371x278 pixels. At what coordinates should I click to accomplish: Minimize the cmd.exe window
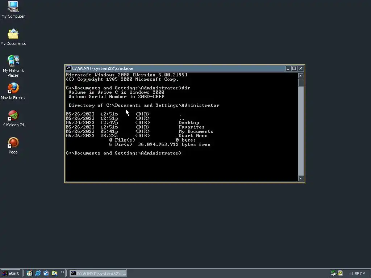(288, 68)
